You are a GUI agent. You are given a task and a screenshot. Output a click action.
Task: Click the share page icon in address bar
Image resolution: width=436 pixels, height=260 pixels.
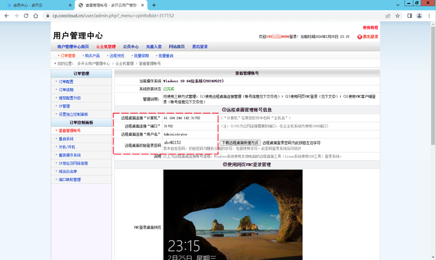(x=388, y=16)
